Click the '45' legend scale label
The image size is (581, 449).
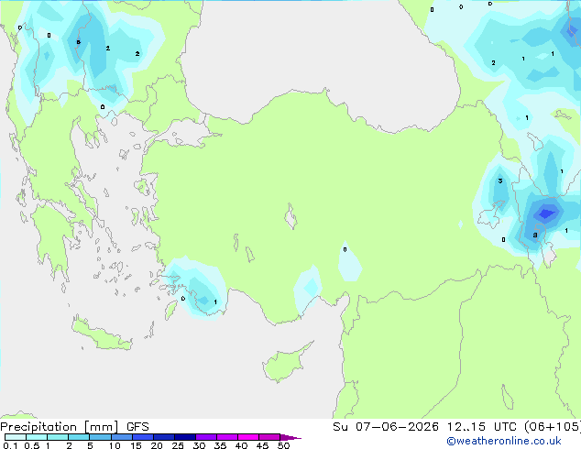click(x=262, y=445)
